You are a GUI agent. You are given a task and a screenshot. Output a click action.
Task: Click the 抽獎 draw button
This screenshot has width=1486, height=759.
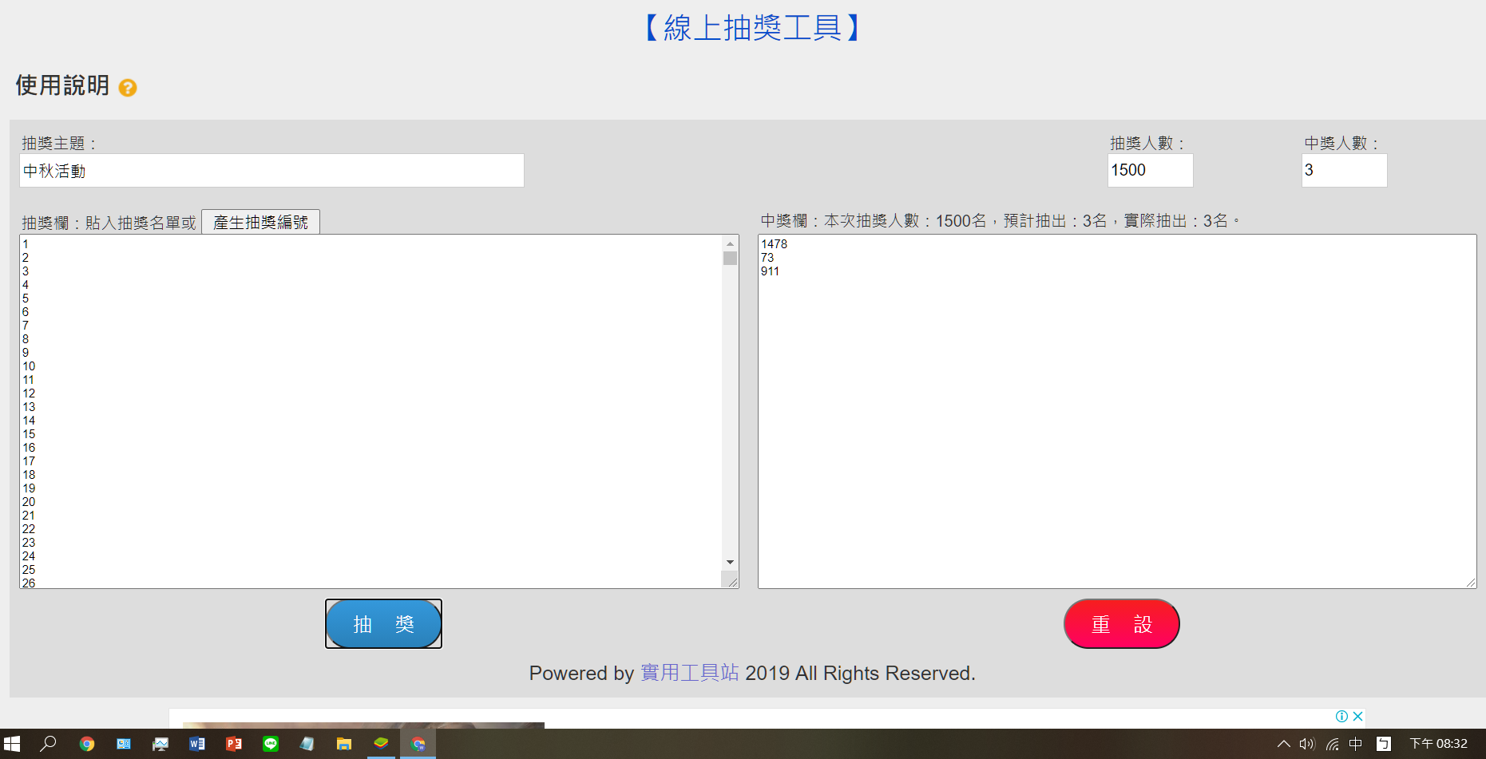coord(383,624)
